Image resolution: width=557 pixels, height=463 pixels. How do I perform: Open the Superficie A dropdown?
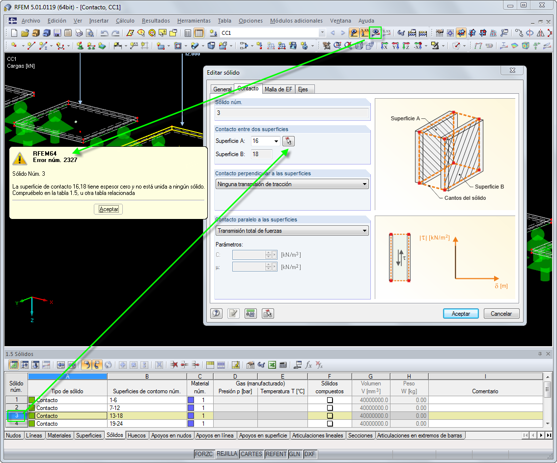pos(276,141)
